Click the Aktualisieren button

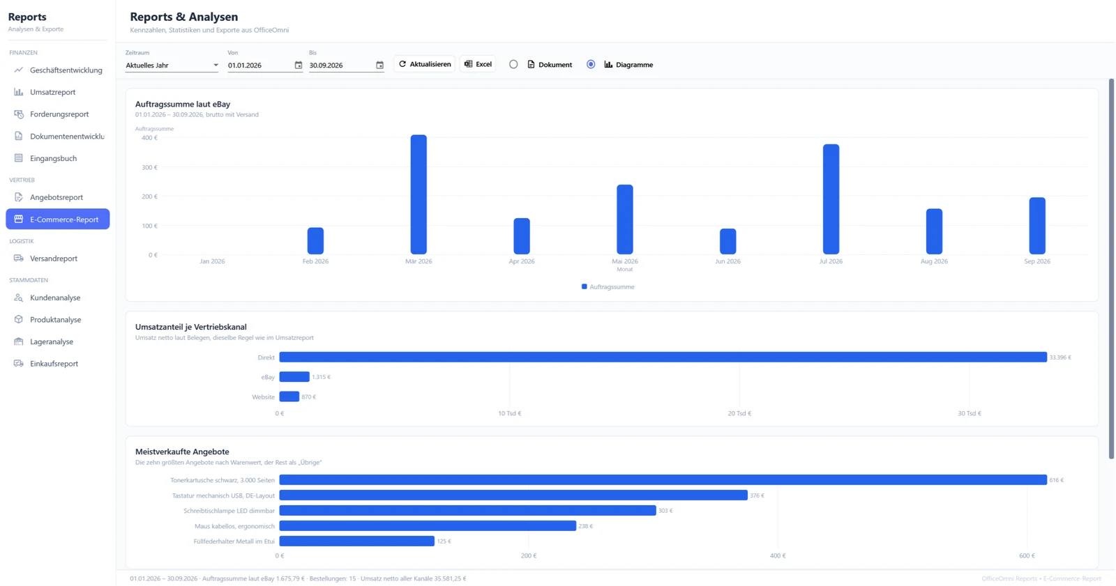[x=425, y=64]
